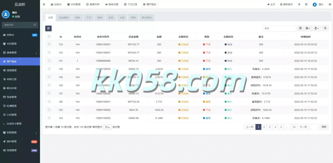This screenshot has width=333, height=163.
Task: Check the checkbox for row Id 133
Action: (x=49, y=44)
